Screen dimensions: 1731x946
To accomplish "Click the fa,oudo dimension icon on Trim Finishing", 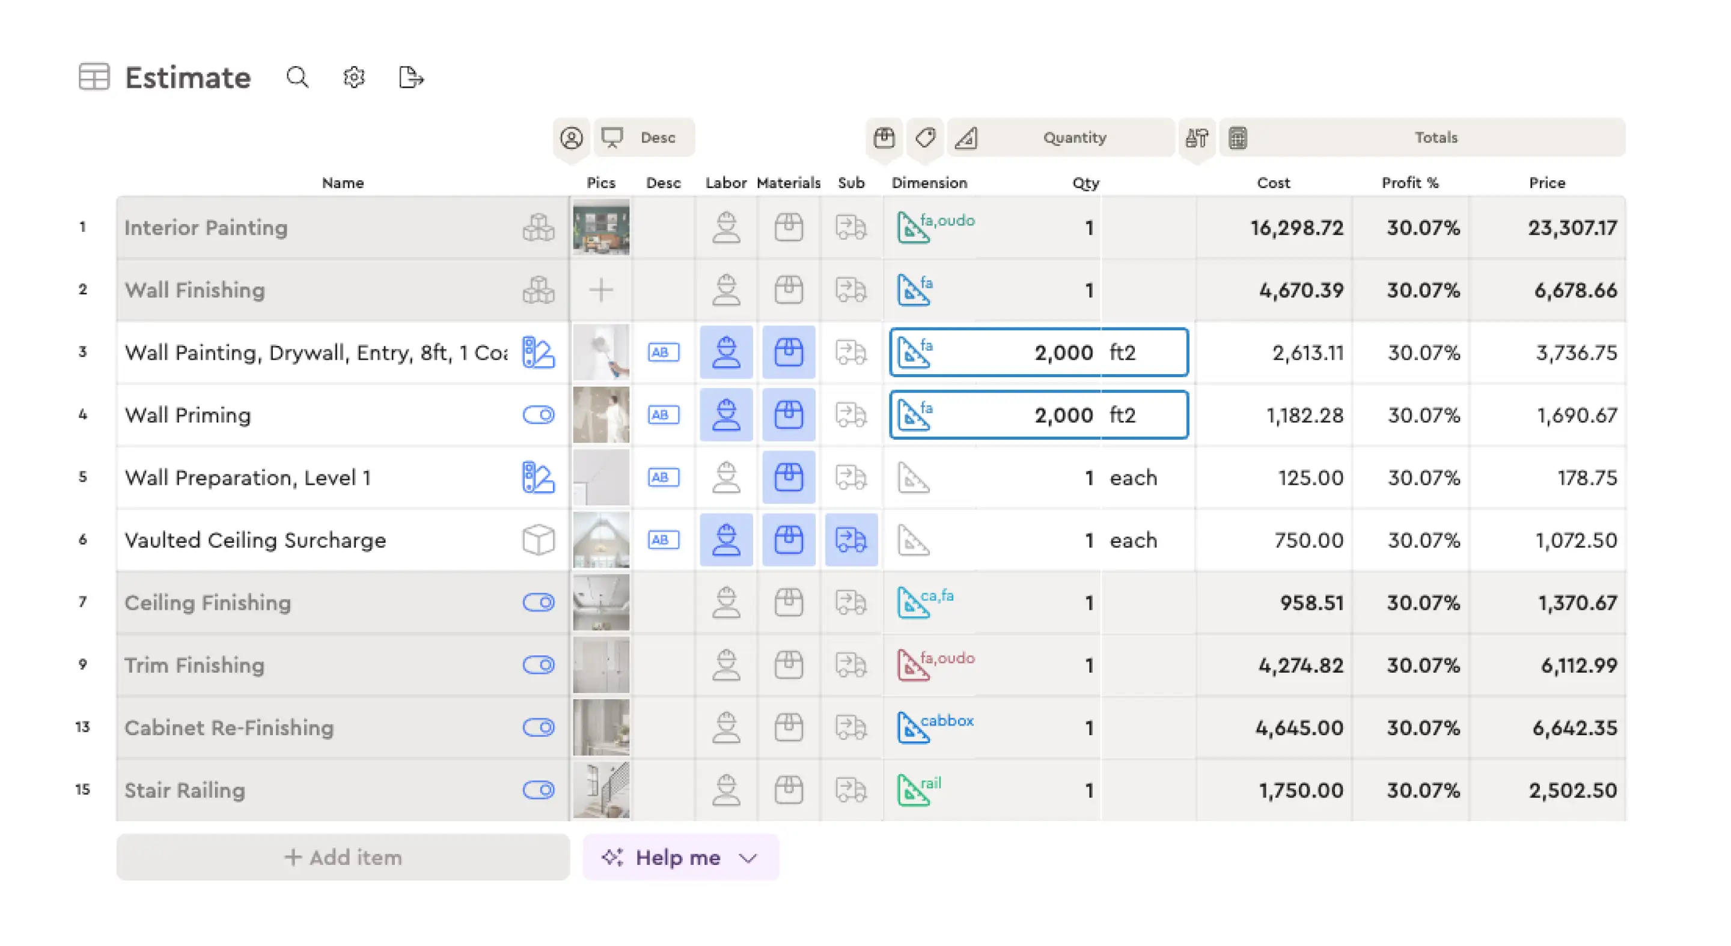I will coord(912,666).
